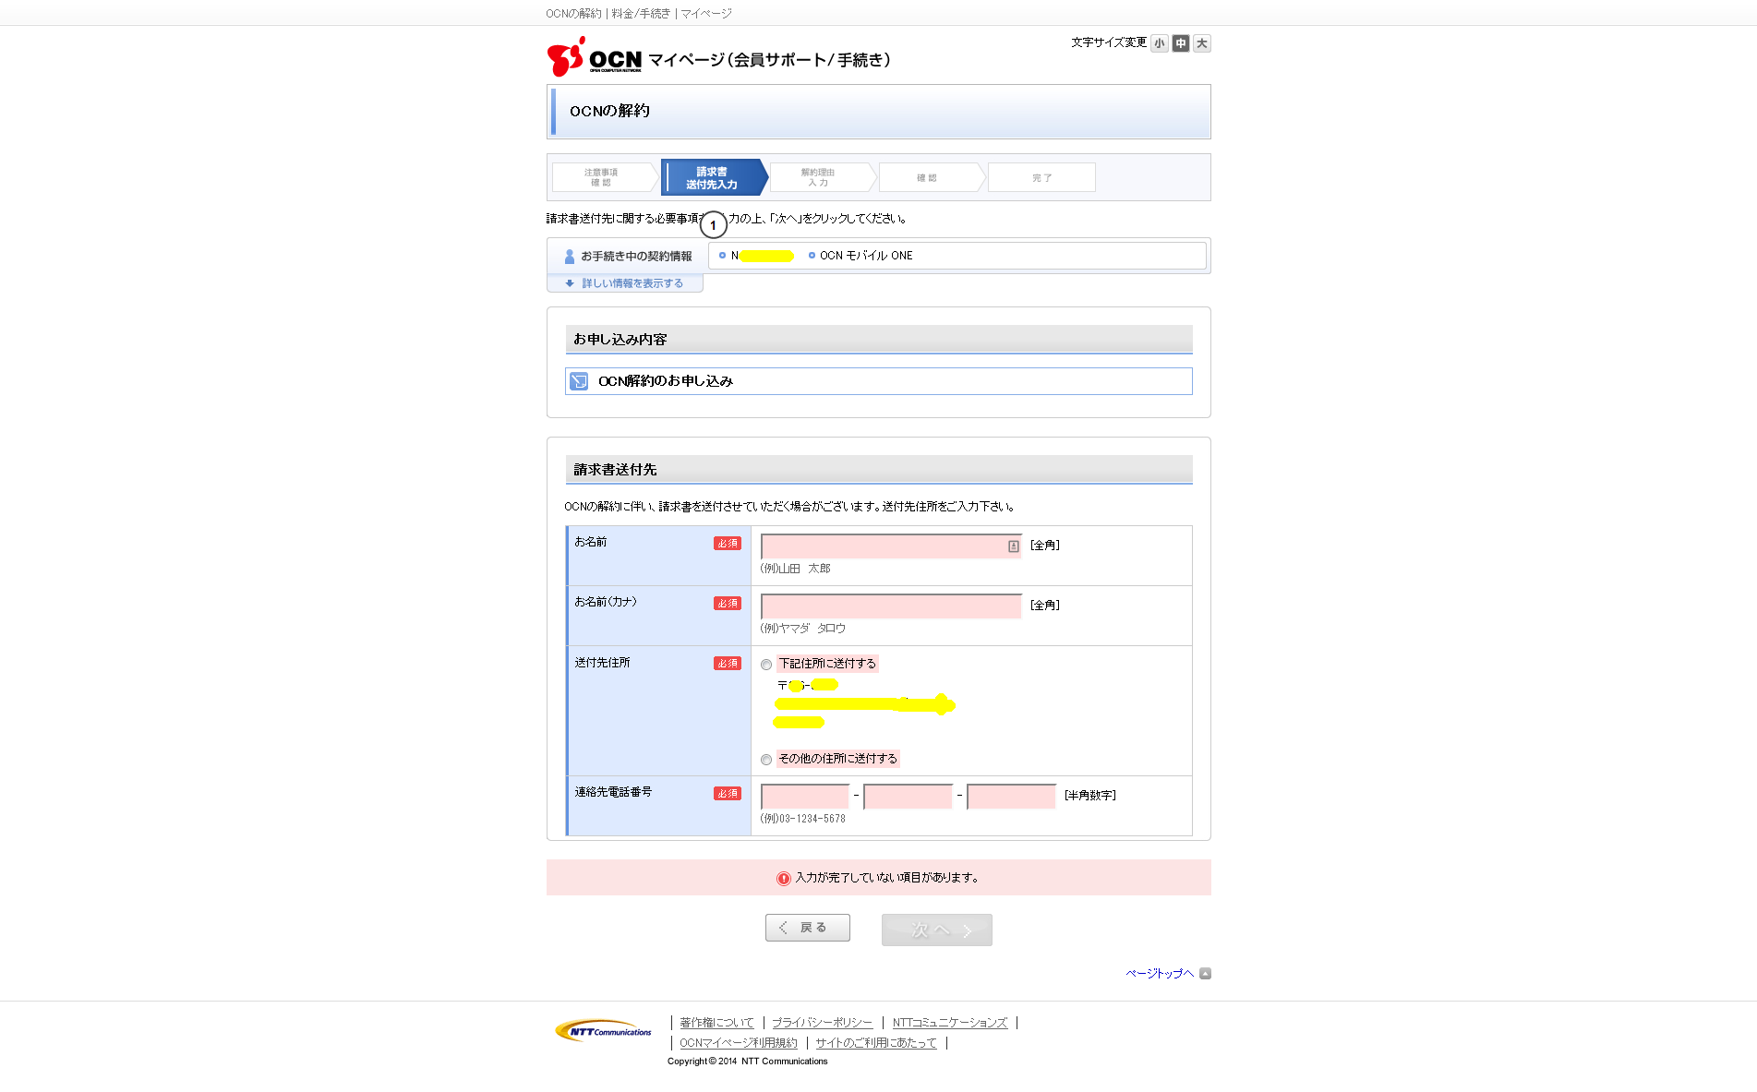
Task: Click the OCN logo
Action: click(595, 57)
